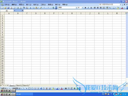The width and height of the screenshot is (128, 96).
Task: Click the Copy icon
Action: tap(34, 8)
